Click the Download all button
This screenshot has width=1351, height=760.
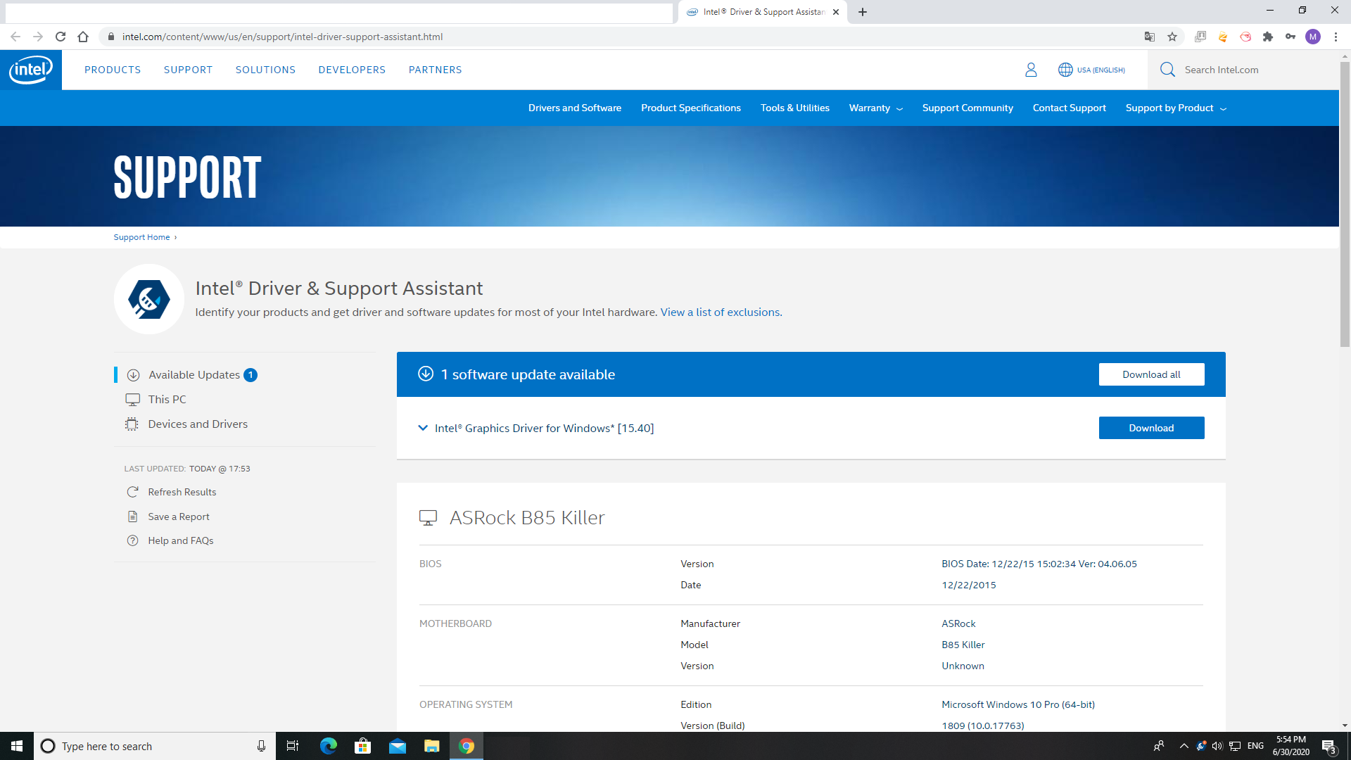pyautogui.click(x=1151, y=374)
